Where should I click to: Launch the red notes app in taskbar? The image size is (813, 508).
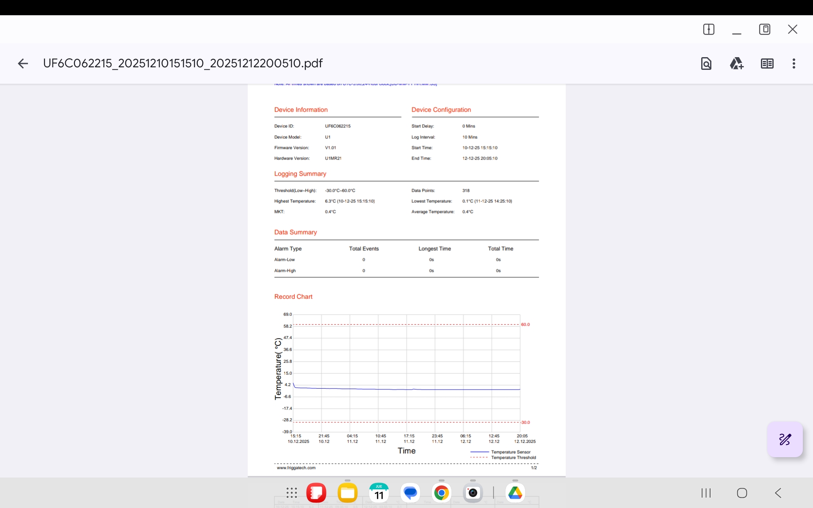coord(316,493)
